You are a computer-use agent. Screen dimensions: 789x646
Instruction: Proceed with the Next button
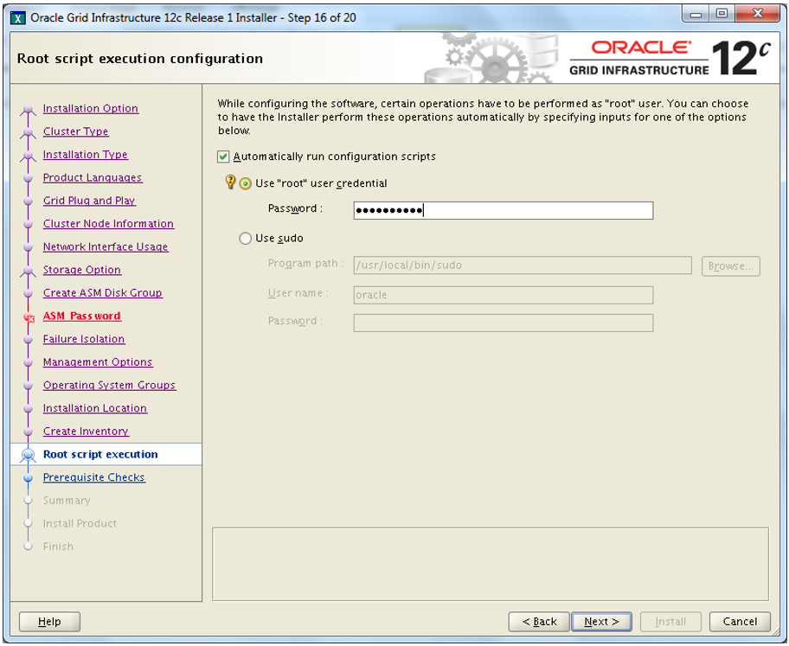pos(602,622)
